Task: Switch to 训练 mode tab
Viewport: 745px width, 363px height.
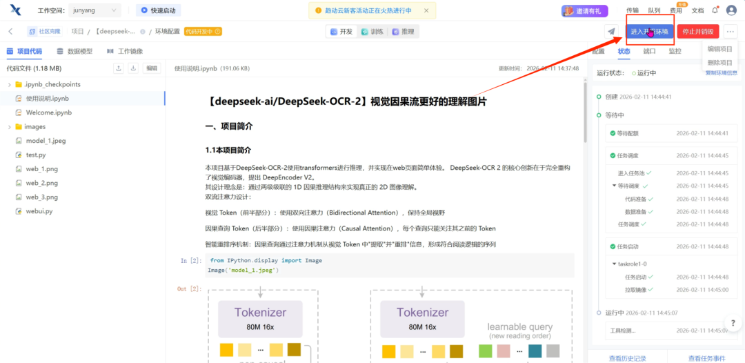Action: coord(372,32)
